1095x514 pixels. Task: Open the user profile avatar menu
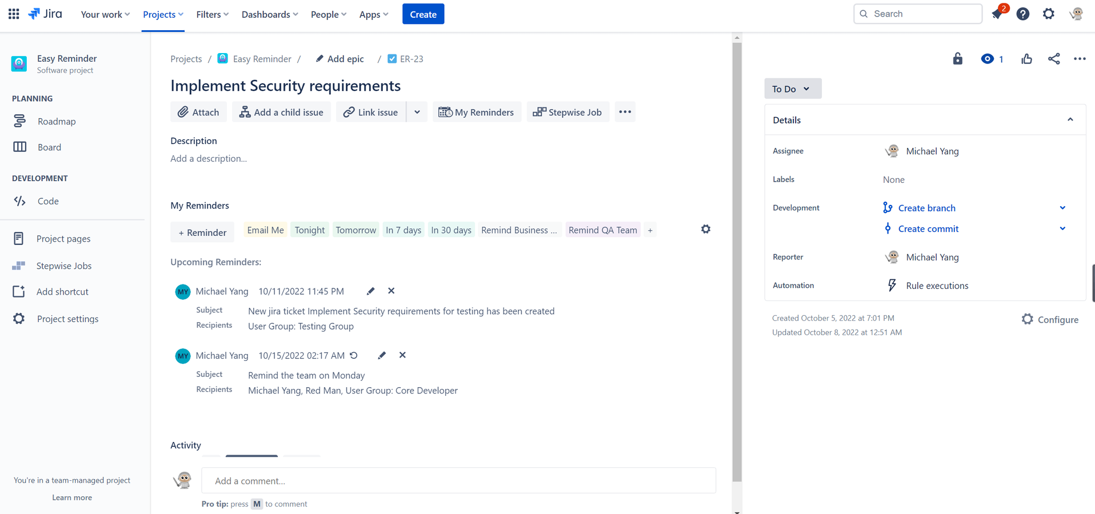pyautogui.click(x=1076, y=14)
